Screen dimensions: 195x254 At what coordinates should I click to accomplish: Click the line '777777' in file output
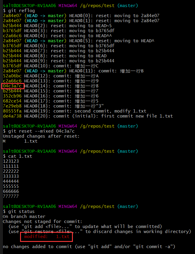11,196
